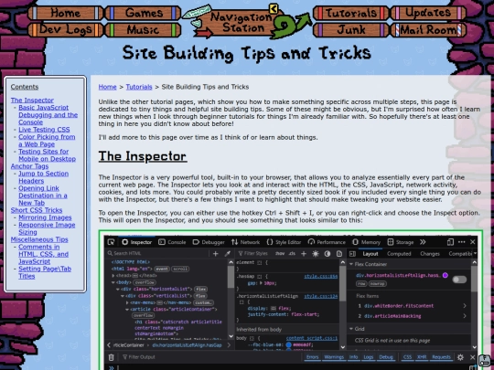Click the breadcrumb left scroll arrow
Image resolution: width=494 pixels, height=370 pixels.
[109, 345]
